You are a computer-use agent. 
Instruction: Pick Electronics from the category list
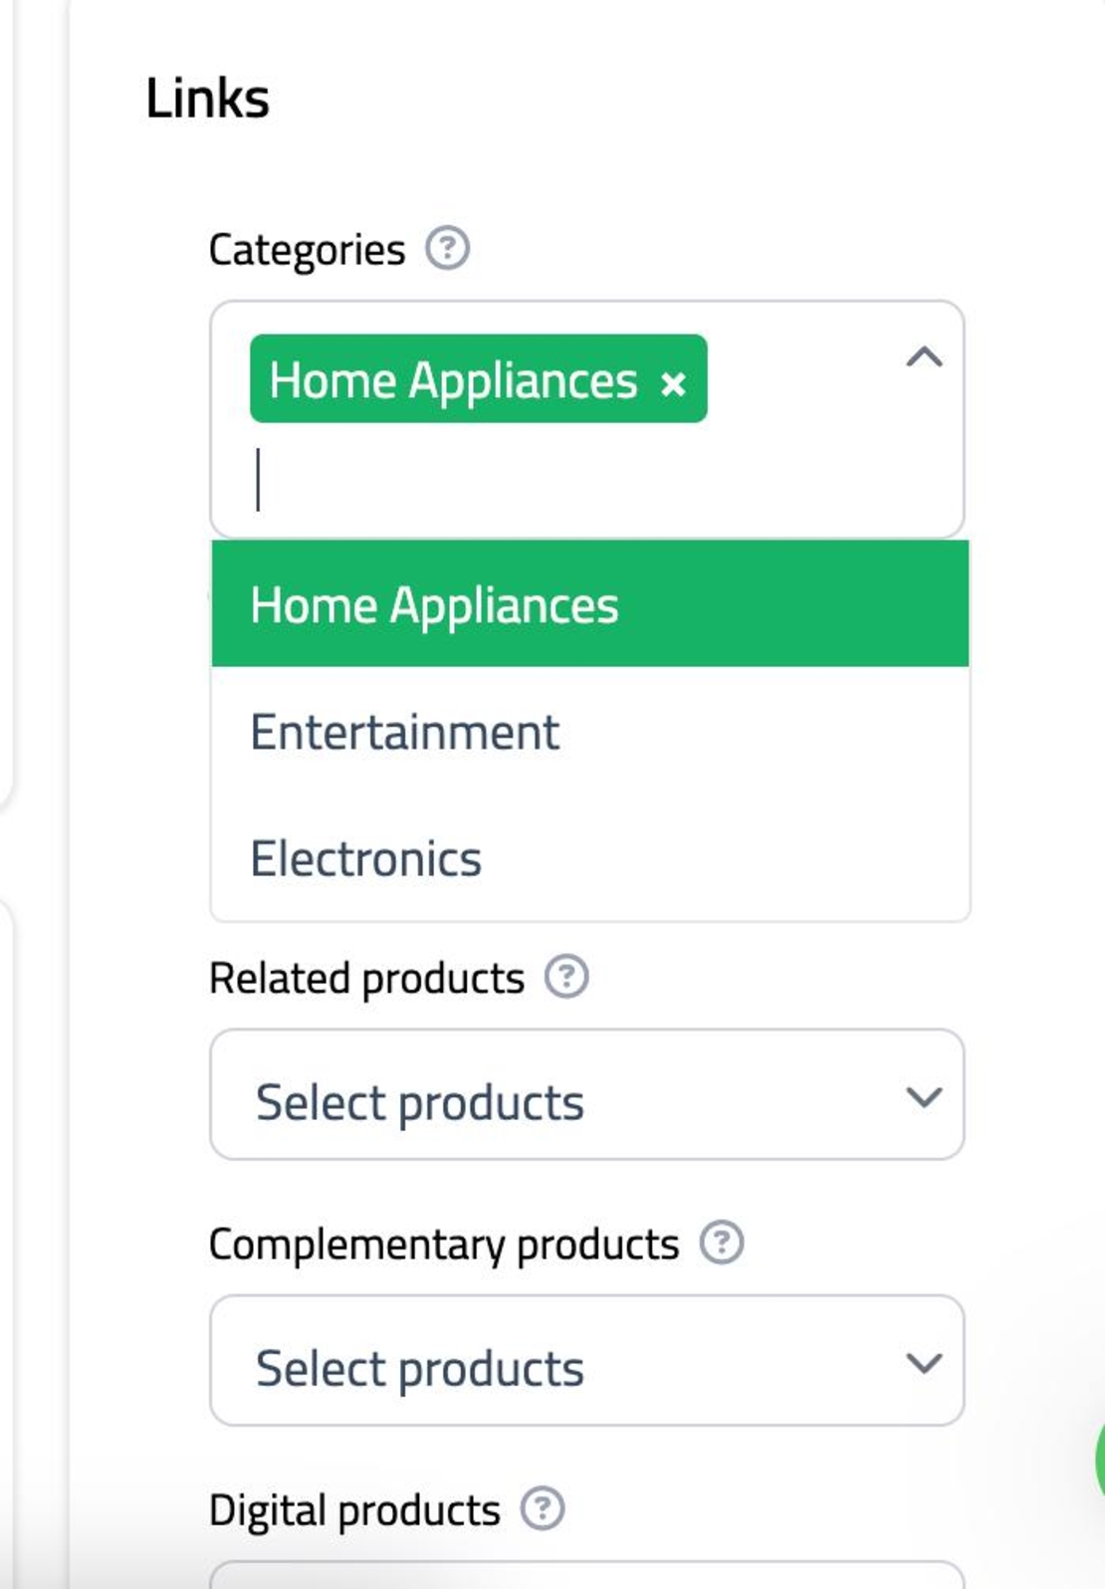[x=590, y=858]
